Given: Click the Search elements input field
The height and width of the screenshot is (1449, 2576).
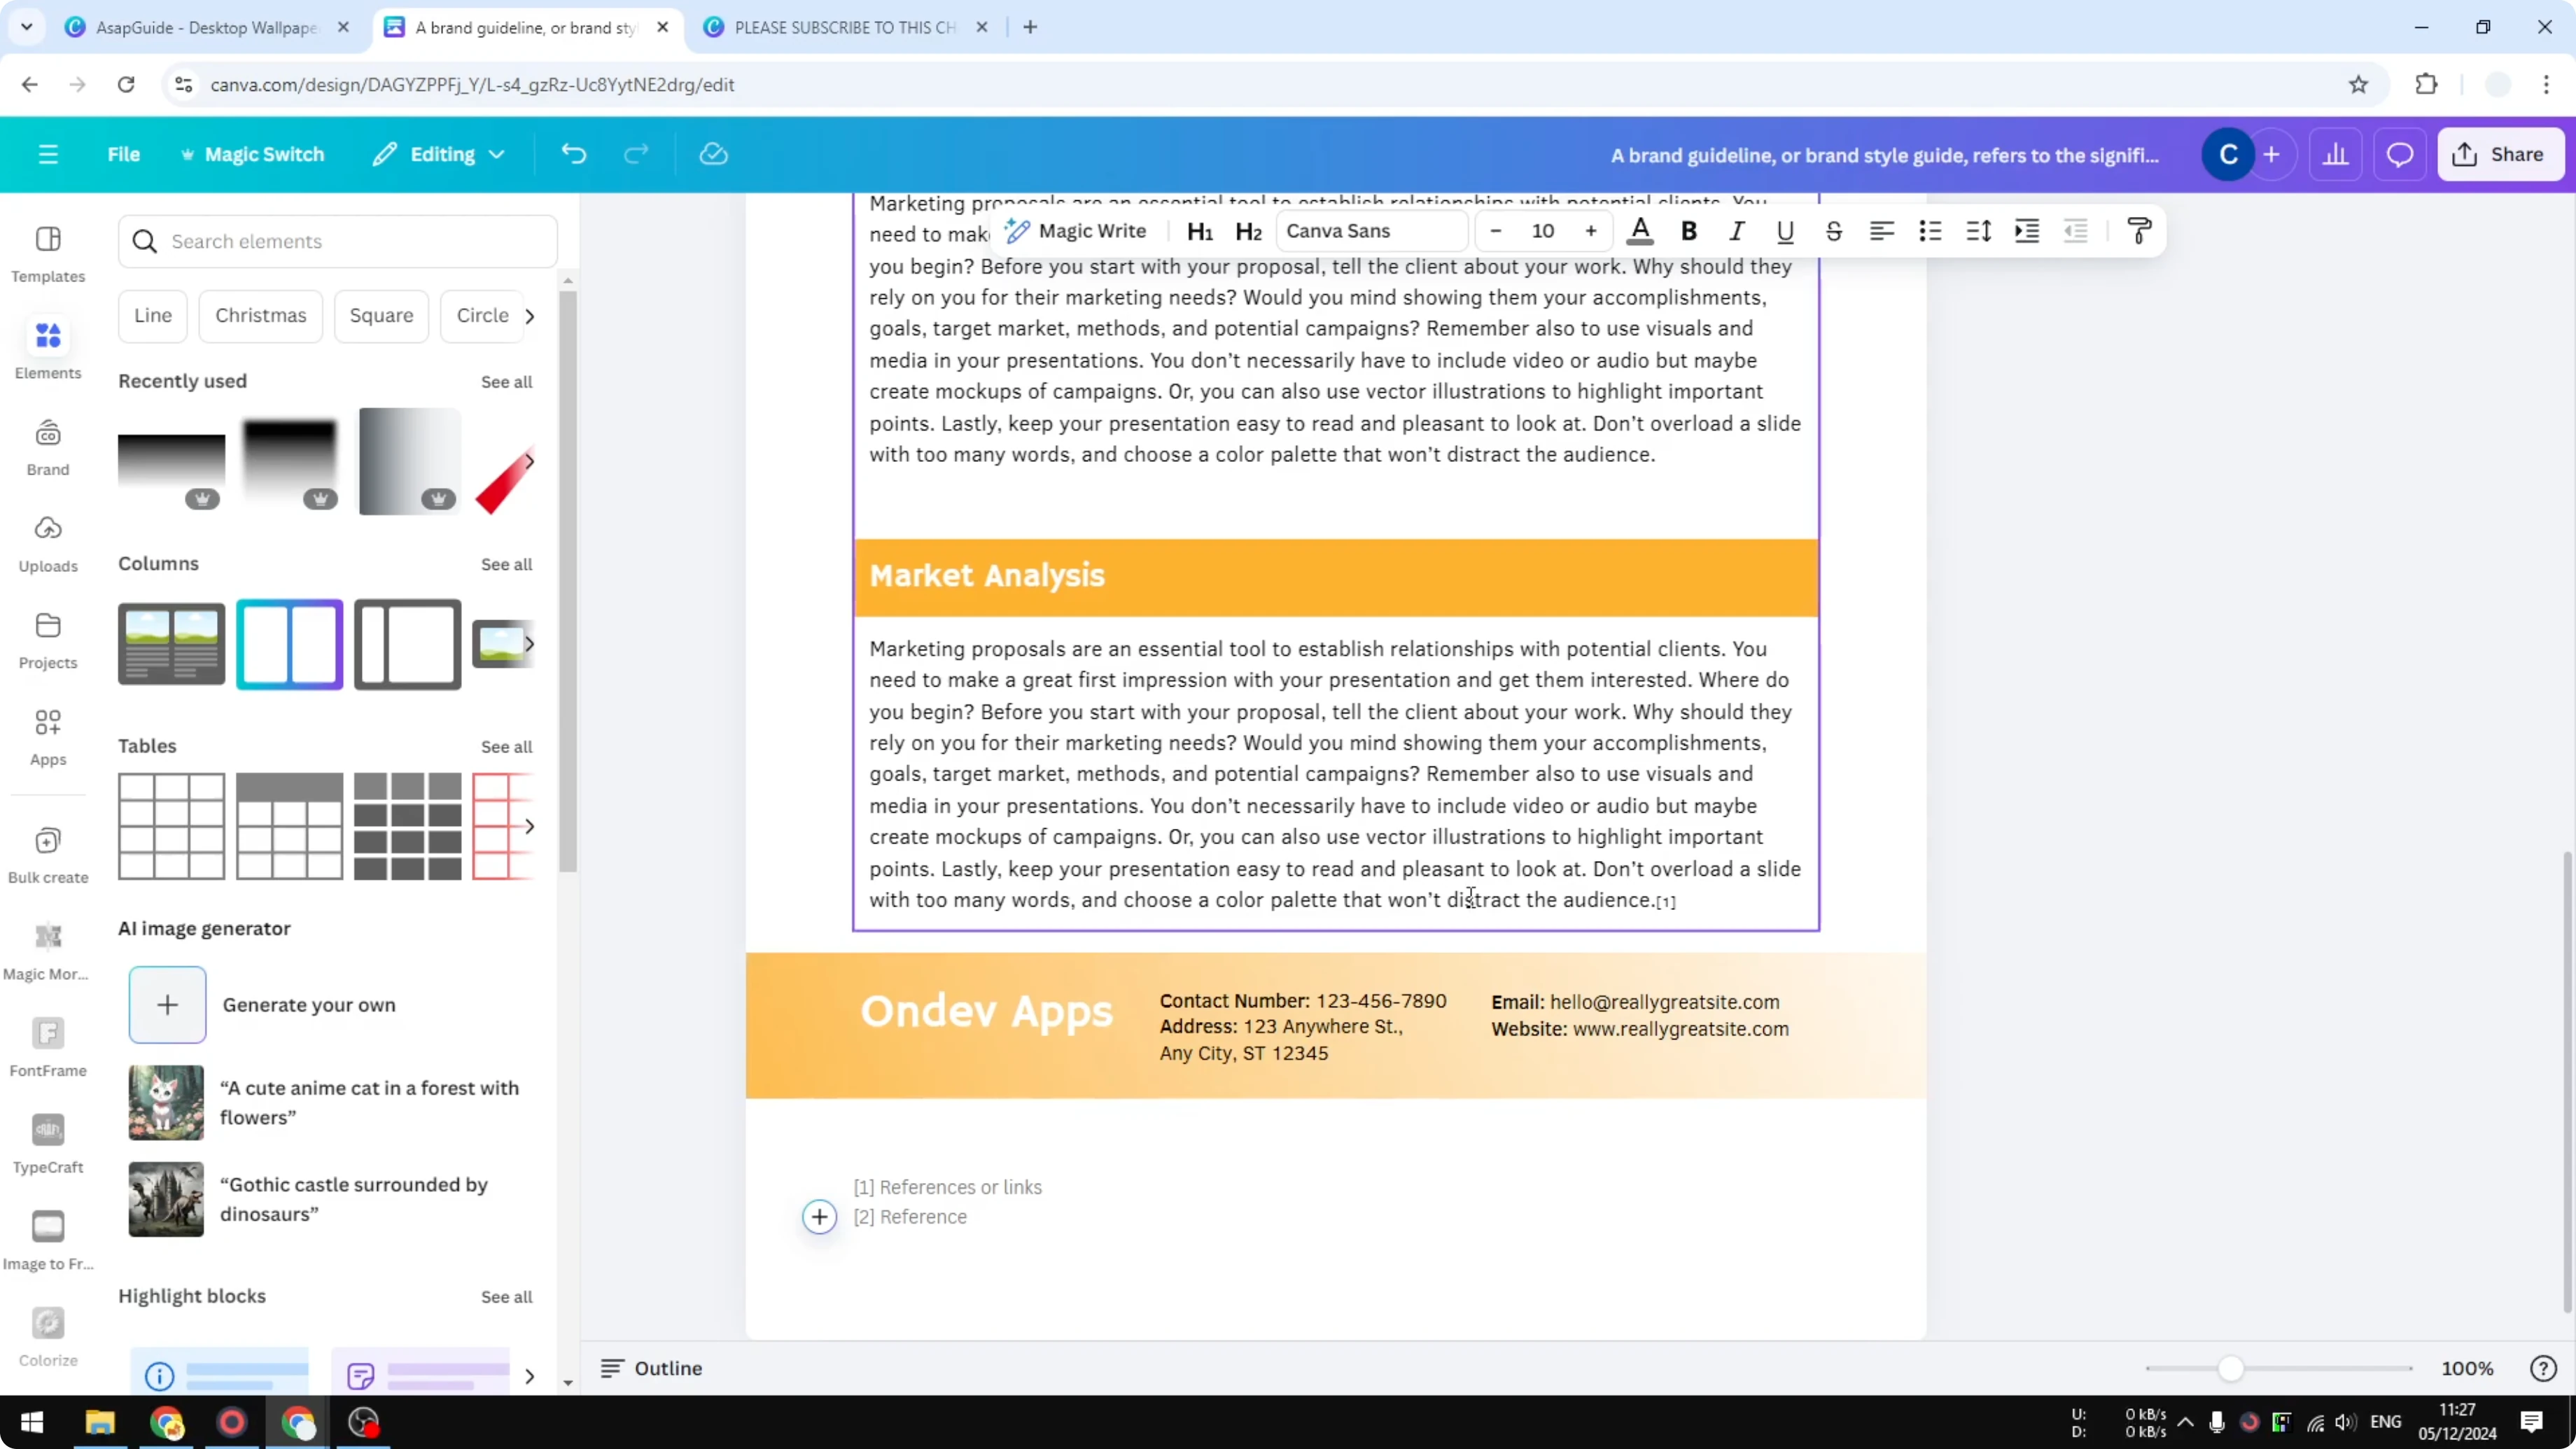Looking at the screenshot, I should click(x=337, y=241).
